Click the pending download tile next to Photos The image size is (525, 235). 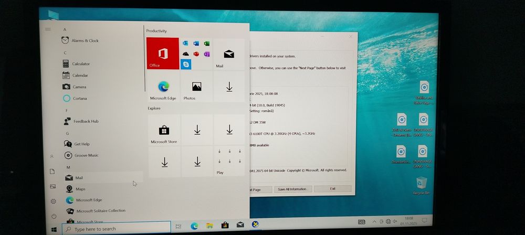click(229, 87)
